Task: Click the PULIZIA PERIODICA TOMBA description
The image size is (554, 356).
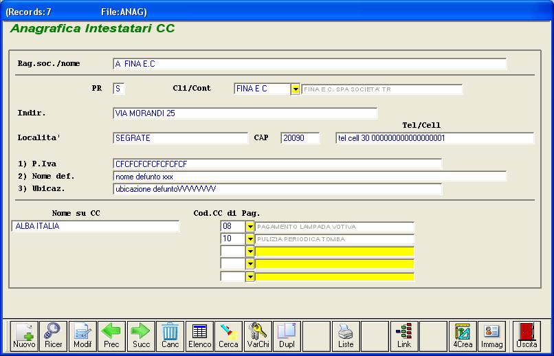Action: click(335, 239)
